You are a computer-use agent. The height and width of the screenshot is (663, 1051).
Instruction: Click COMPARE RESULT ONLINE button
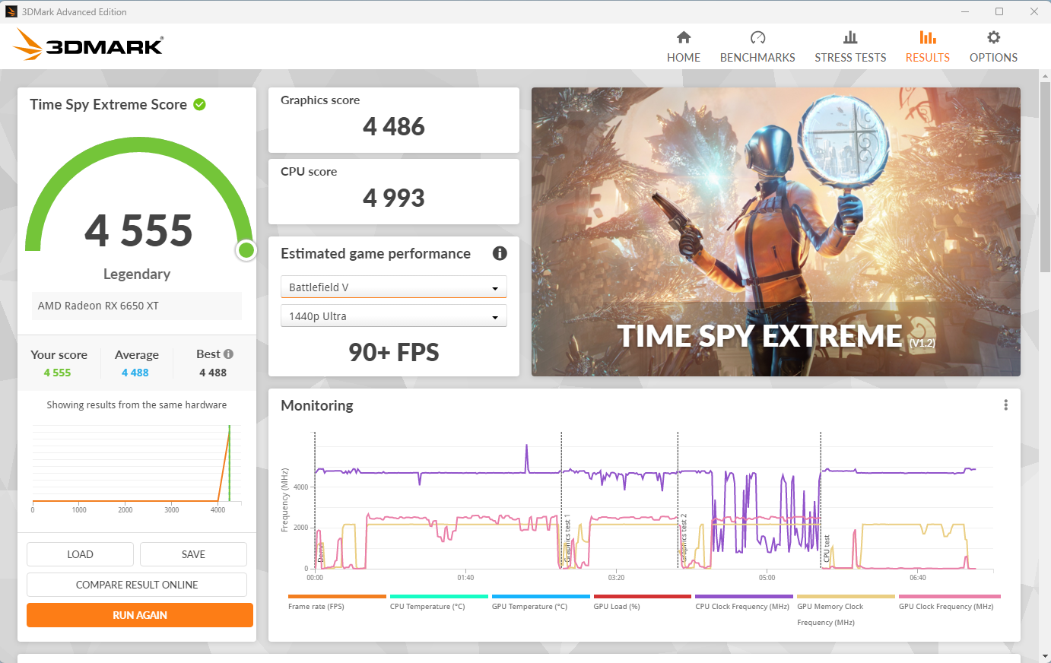[x=137, y=585]
